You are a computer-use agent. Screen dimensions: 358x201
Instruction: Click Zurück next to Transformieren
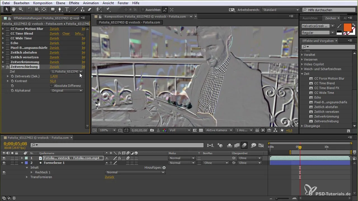pyautogui.click(x=109, y=177)
